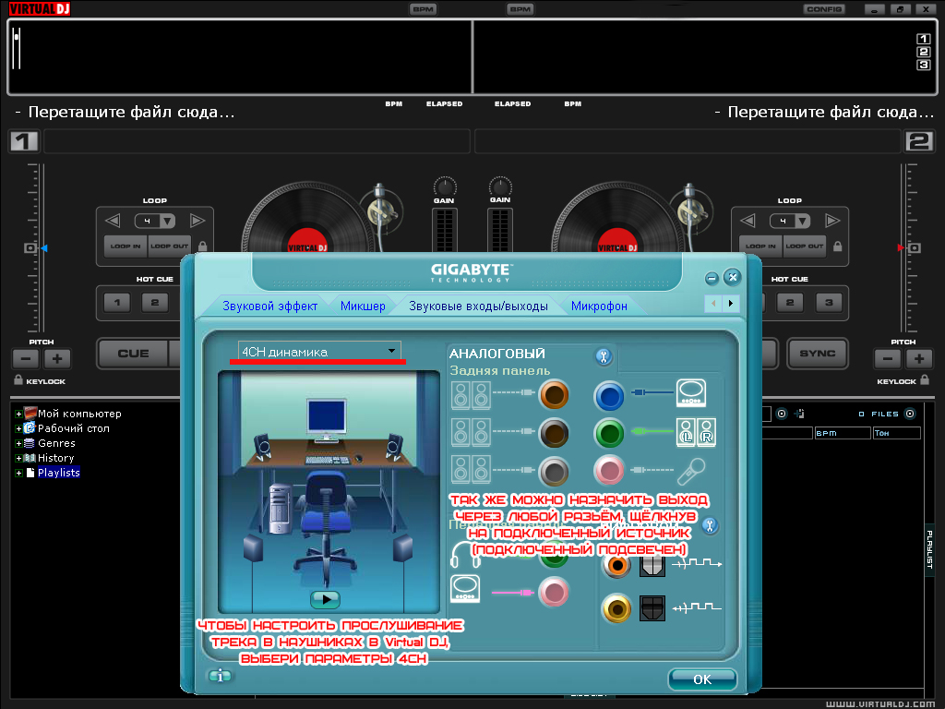945x709 pixels.
Task: Click left deck pitch minus button
Action: (25, 359)
